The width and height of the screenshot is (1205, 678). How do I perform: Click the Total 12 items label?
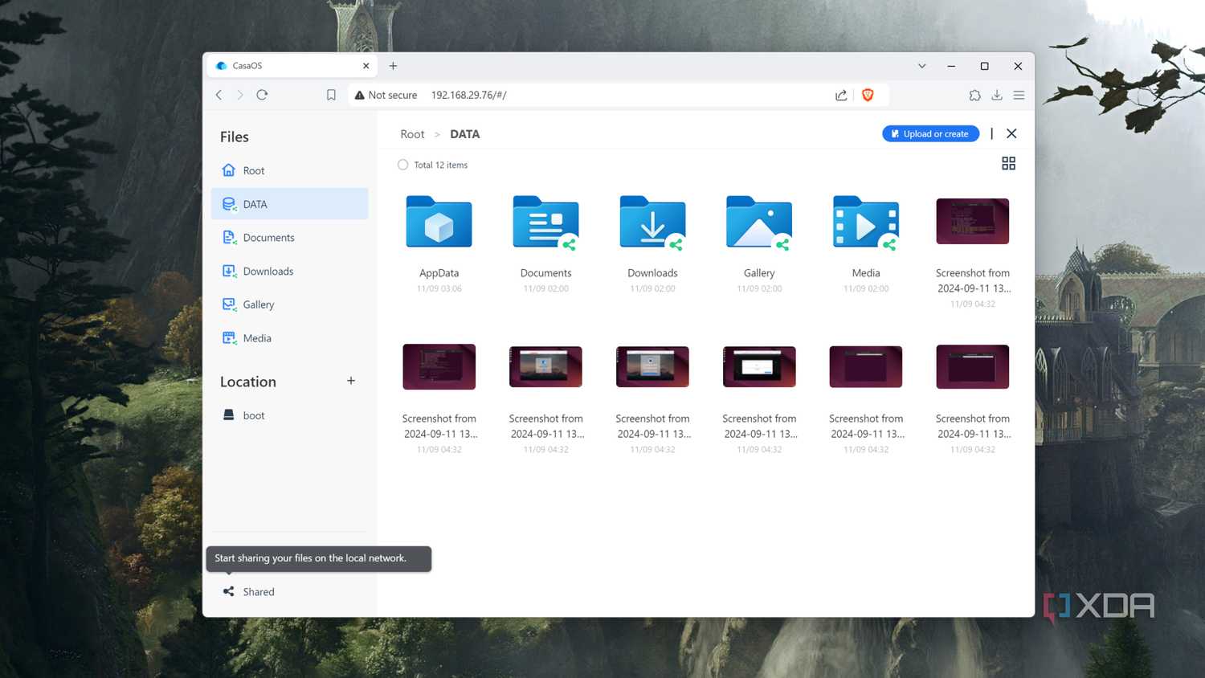pos(440,165)
